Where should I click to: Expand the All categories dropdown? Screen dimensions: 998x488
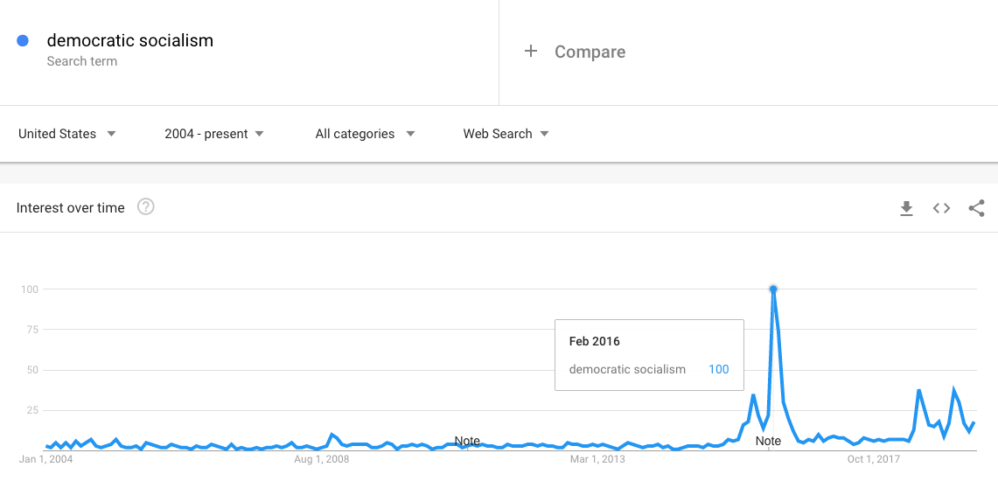365,134
